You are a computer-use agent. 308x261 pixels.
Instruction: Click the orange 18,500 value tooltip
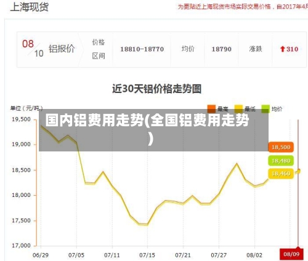point(281,147)
